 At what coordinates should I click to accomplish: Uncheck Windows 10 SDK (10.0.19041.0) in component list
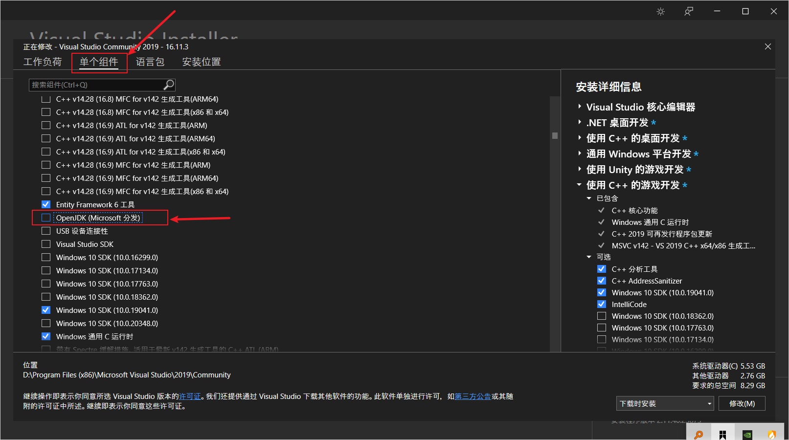[46, 310]
